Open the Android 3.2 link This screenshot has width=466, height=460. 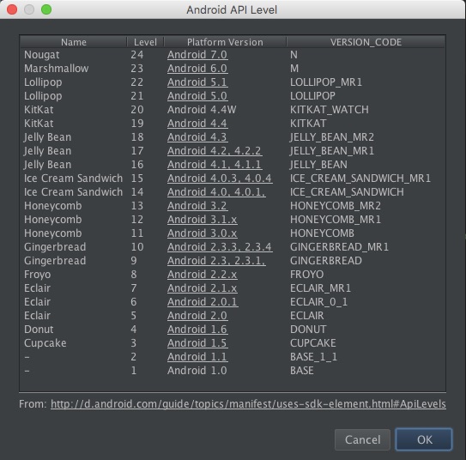pos(197,206)
